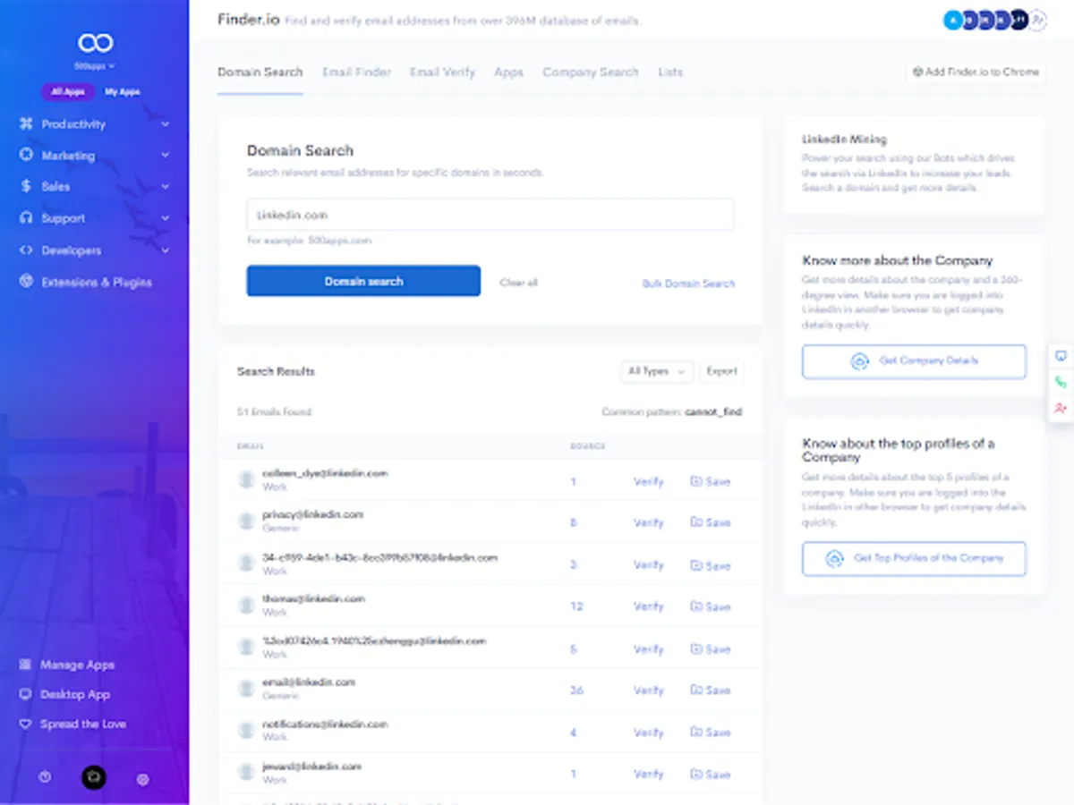Switch to the Domain Search tab
The image size is (1074, 805).
pos(260,72)
